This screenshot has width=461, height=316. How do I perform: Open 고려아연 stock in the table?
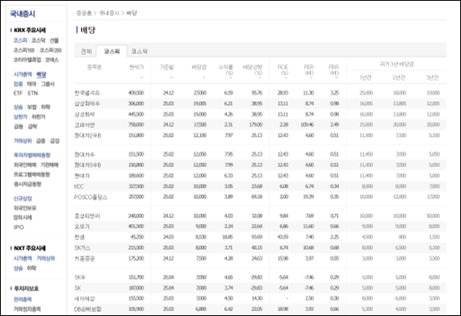point(84,125)
